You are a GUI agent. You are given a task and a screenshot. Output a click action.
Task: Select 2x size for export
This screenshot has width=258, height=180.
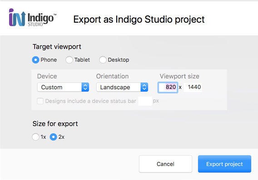tap(53, 137)
